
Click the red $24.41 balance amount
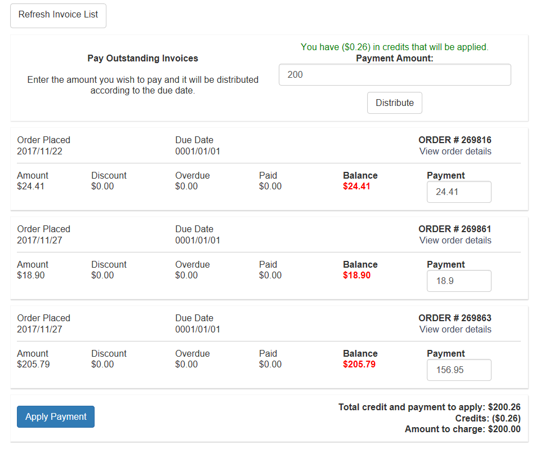356,187
